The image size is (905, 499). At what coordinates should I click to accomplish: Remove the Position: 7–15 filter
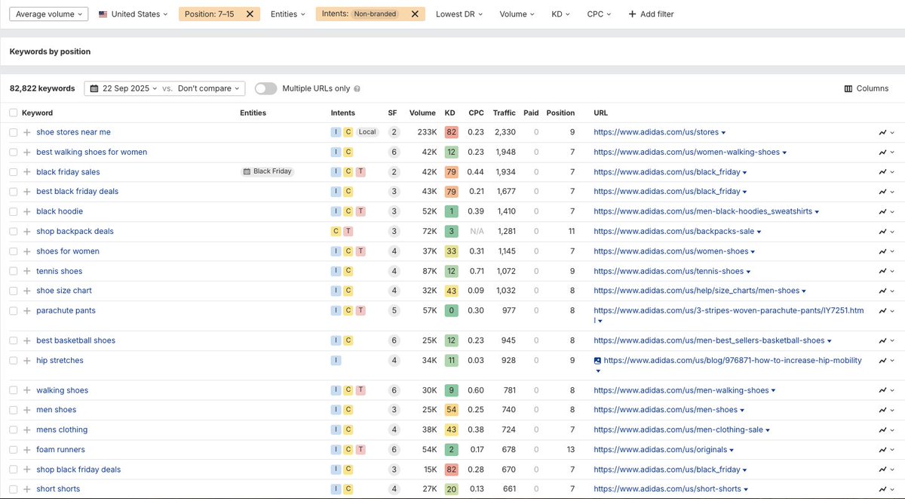point(250,14)
